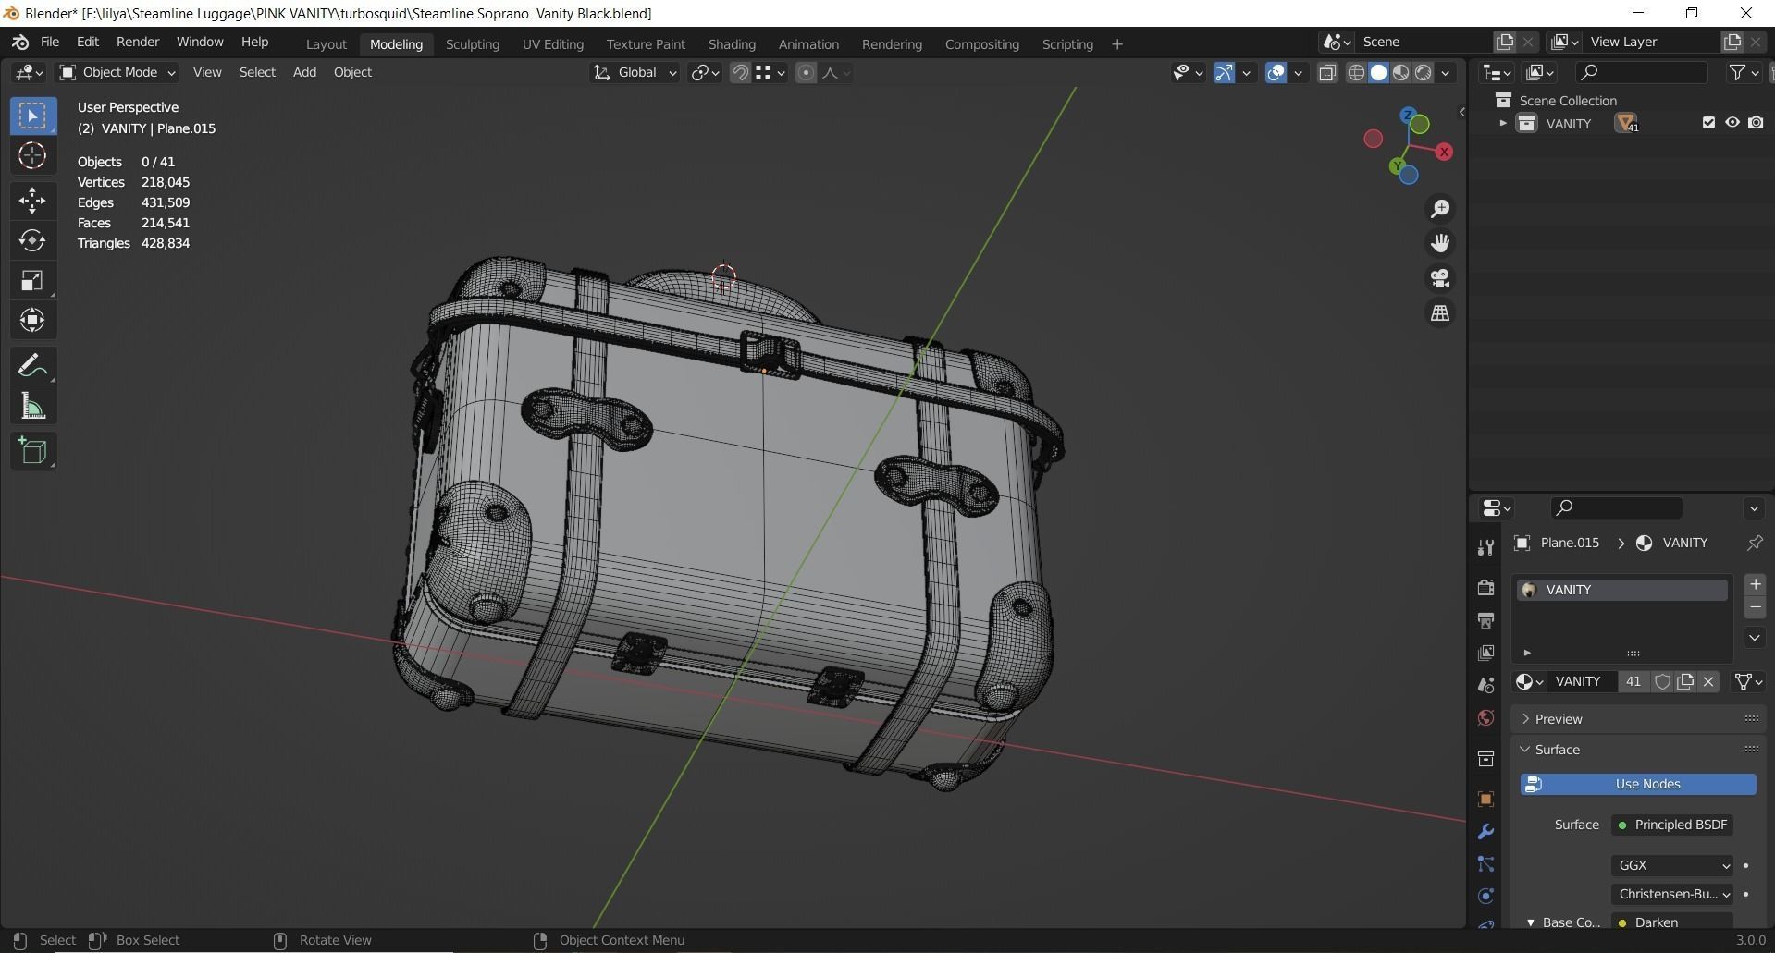
Task: Toggle VANITY collection exclude checkbox
Action: click(x=1708, y=123)
